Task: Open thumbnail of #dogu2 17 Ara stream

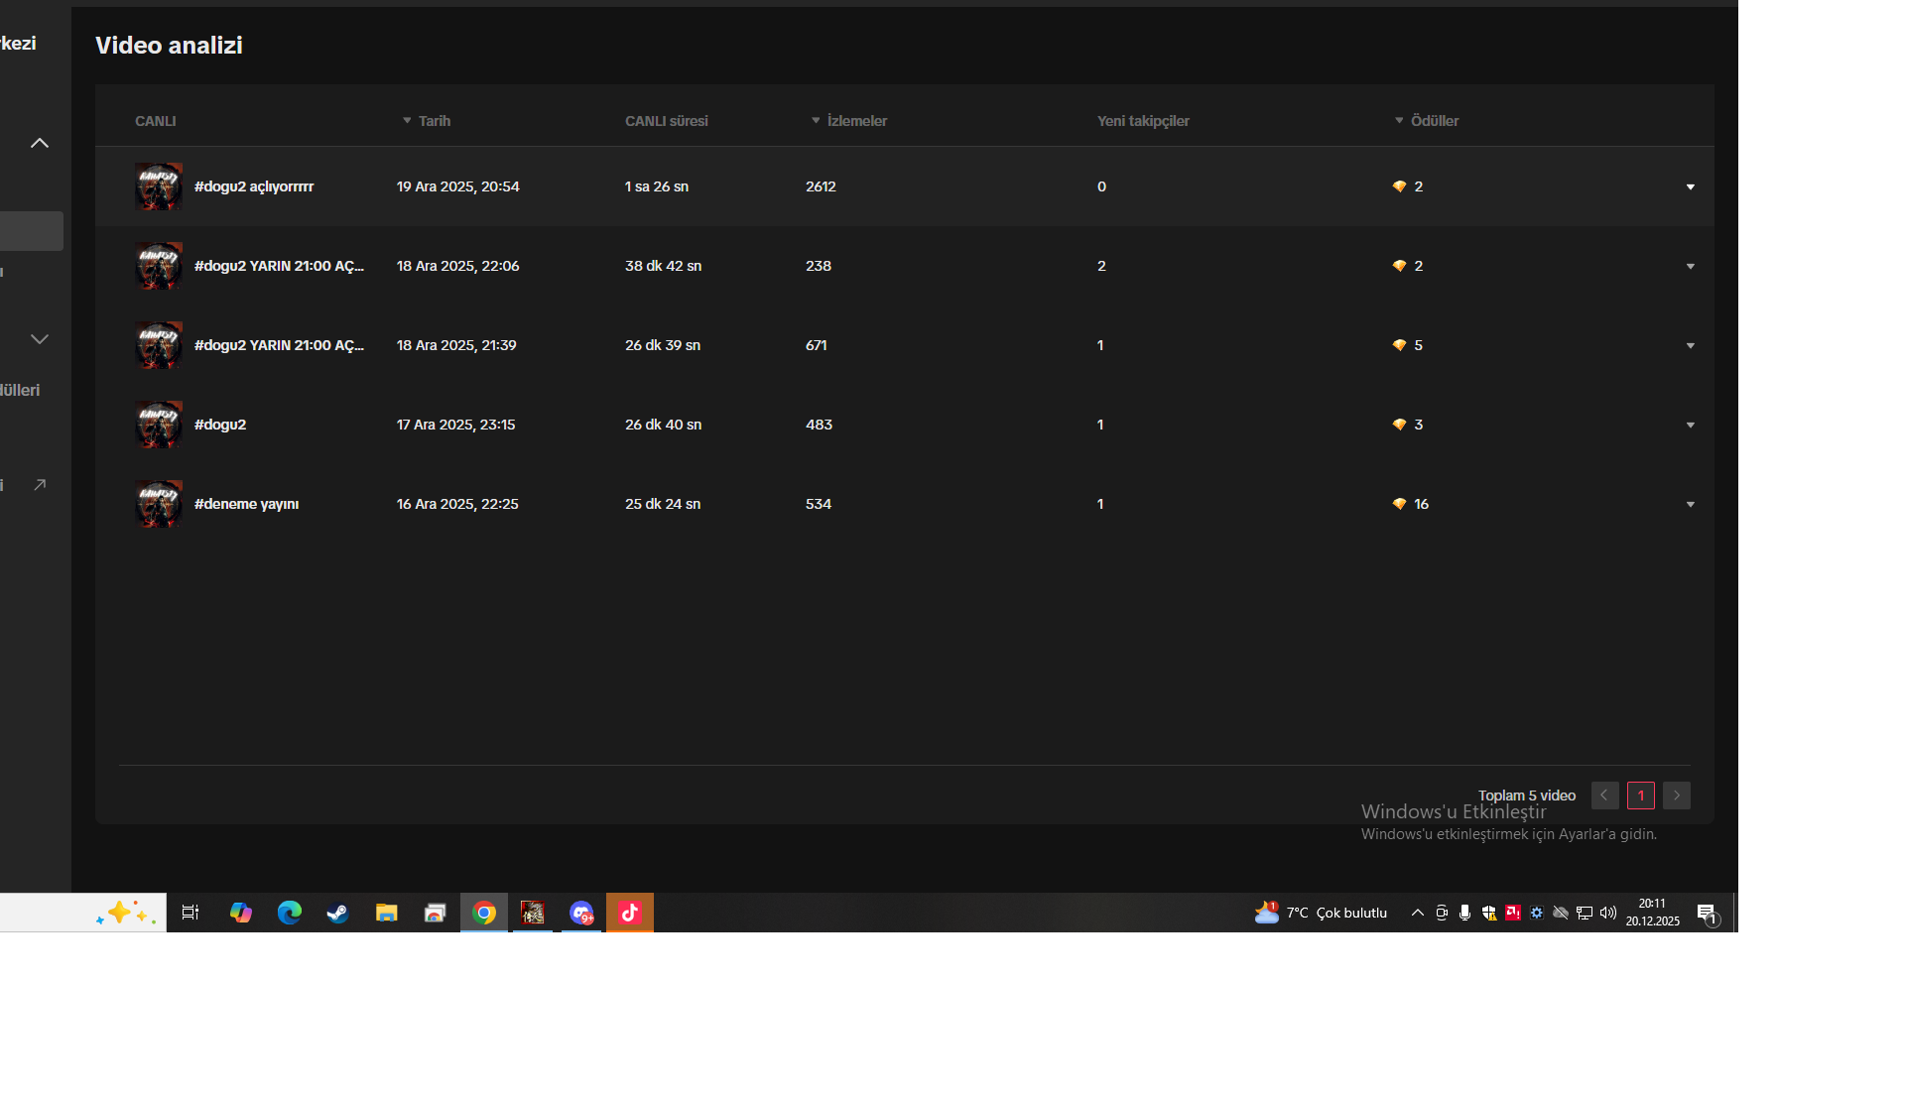Action: pos(159,425)
